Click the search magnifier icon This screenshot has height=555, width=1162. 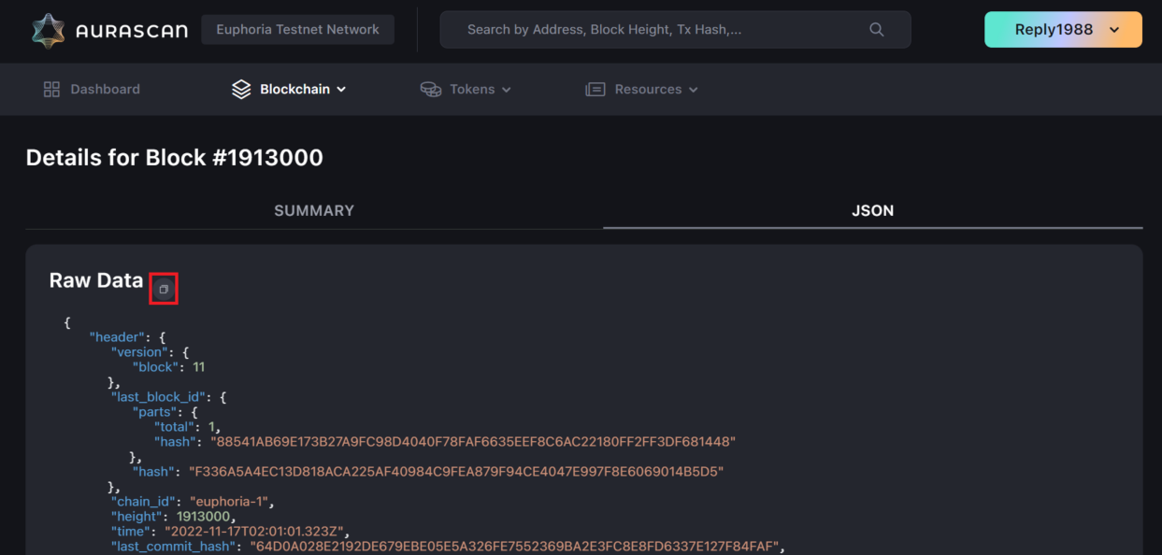(876, 30)
